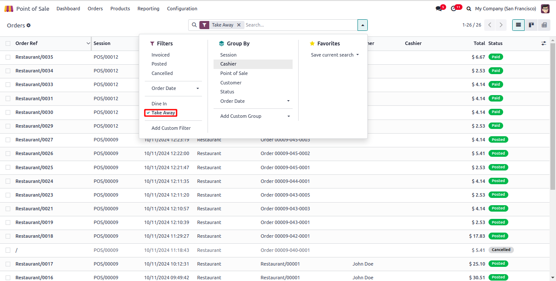The width and height of the screenshot is (556, 281).
Task: Collapse the search options panel toggle
Action: (362, 25)
